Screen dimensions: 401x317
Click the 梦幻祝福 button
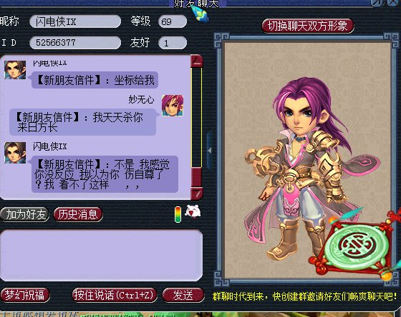point(25,295)
